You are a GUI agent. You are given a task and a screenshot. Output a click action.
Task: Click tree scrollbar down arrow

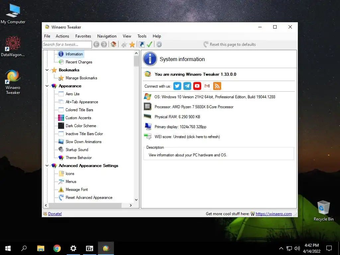(136, 200)
